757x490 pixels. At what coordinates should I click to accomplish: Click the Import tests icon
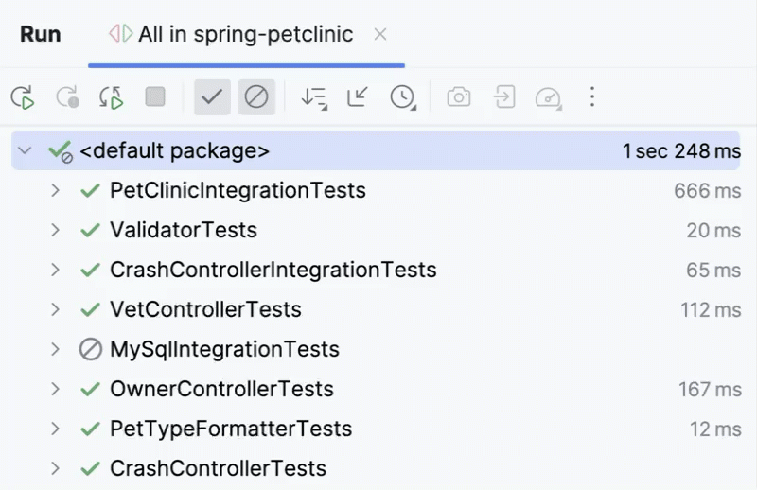tap(504, 97)
